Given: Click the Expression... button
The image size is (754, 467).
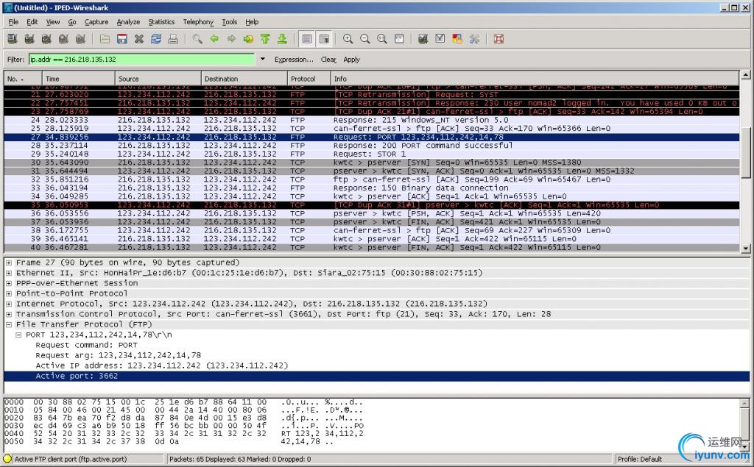Looking at the screenshot, I should (294, 60).
